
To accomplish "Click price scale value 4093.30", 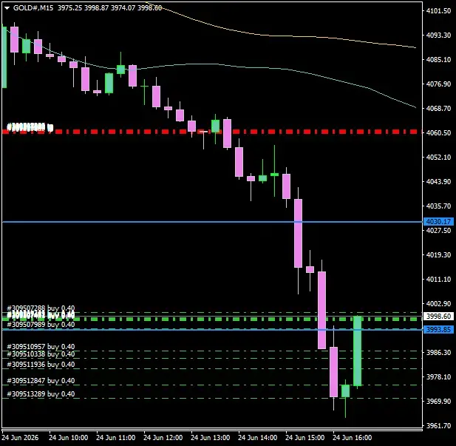I will [438, 36].
